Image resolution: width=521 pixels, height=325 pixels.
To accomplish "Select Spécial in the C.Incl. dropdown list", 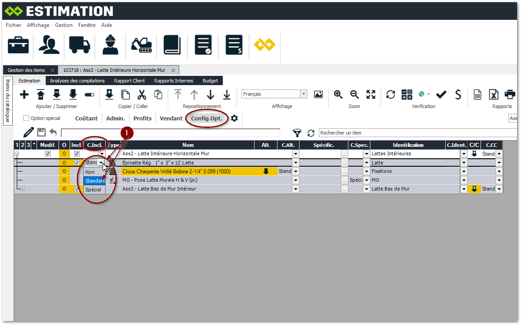I will coord(93,190).
